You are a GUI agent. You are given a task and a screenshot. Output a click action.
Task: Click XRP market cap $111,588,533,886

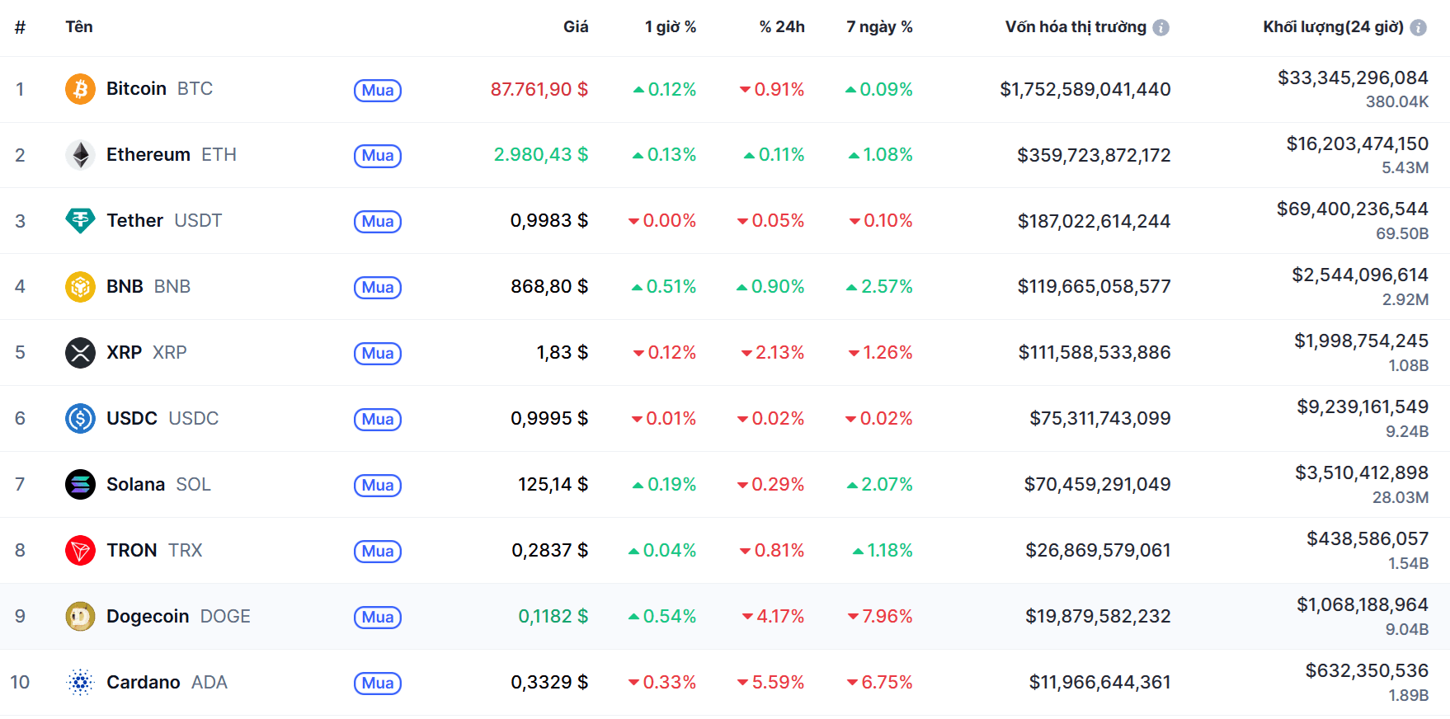[x=1095, y=353]
